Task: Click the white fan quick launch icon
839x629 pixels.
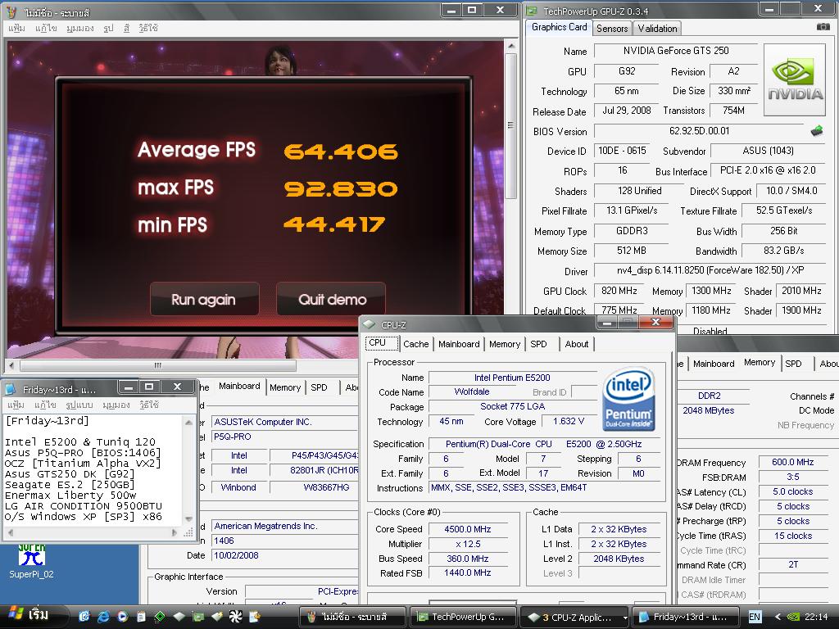Action: point(235,617)
